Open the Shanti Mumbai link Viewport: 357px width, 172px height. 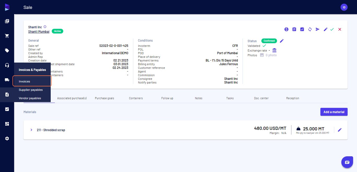tap(39, 31)
